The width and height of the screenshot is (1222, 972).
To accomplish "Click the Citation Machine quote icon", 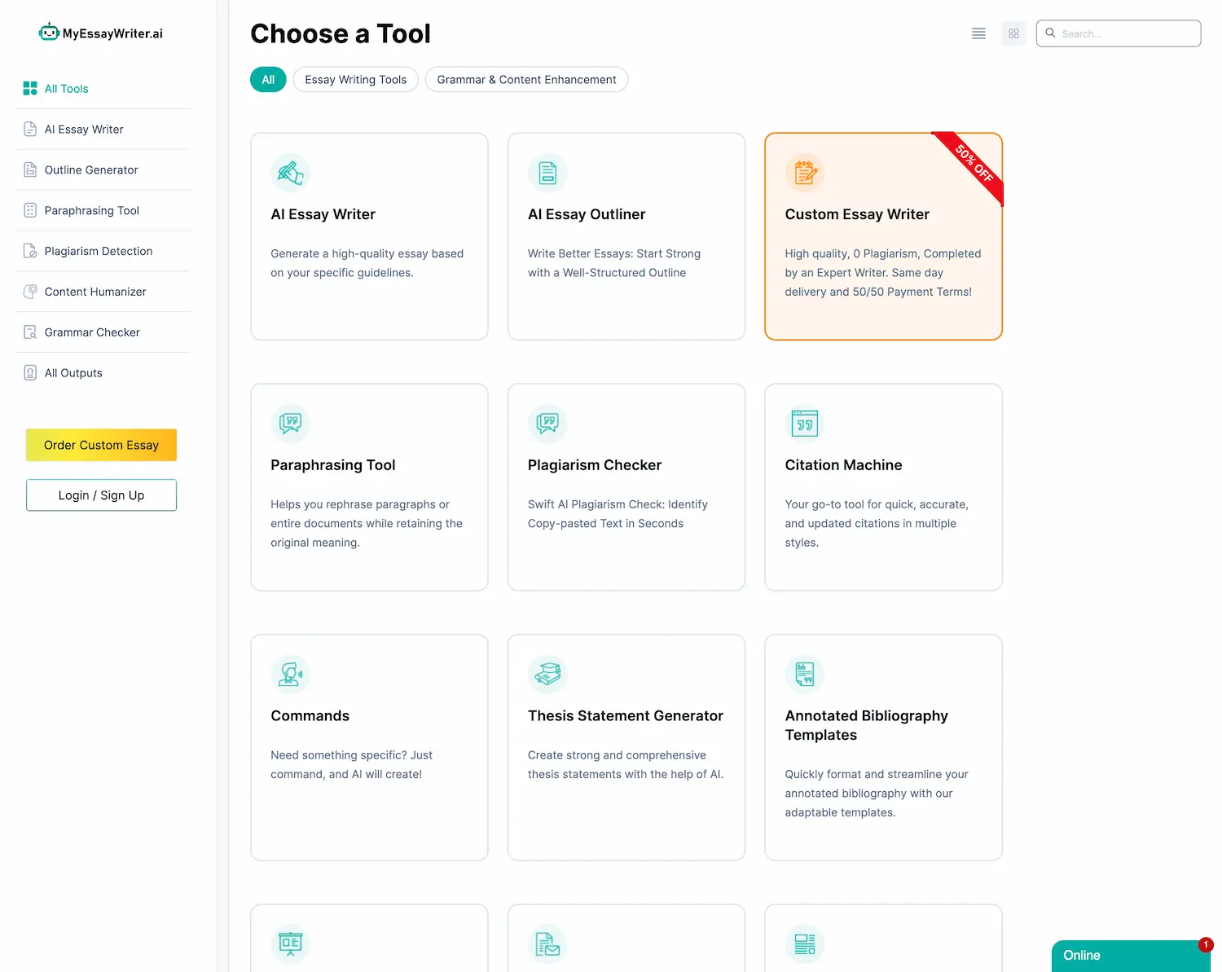I will (805, 424).
